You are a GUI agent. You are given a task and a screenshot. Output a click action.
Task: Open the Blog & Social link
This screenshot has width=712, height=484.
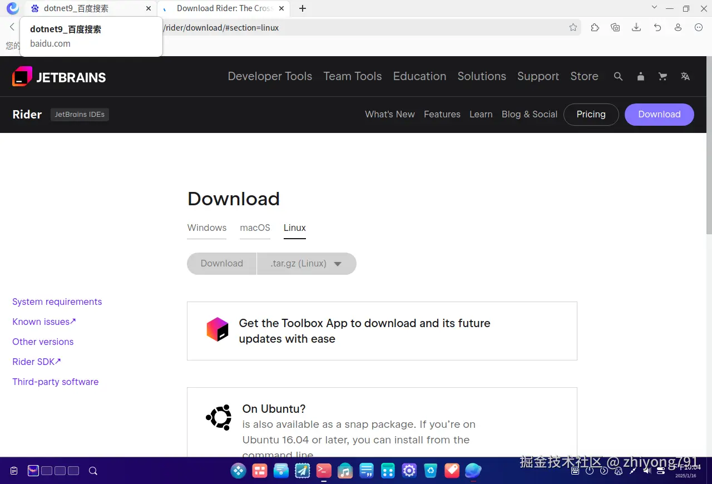[x=530, y=115]
